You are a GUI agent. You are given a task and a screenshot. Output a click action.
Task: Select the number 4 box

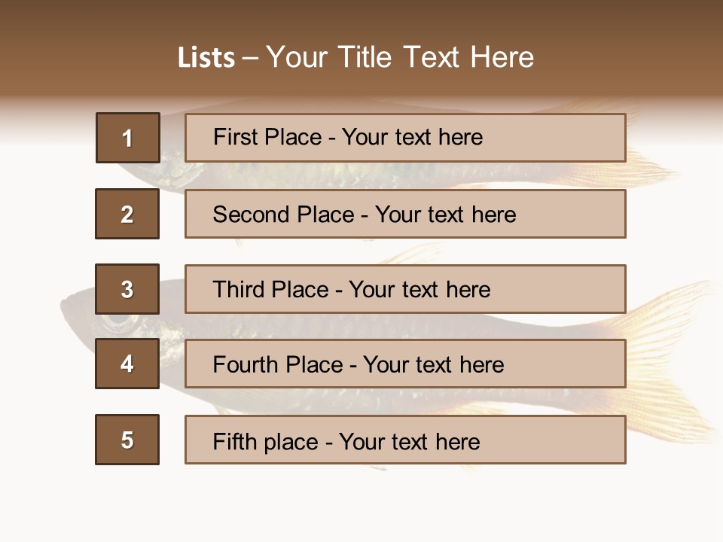coord(127,364)
